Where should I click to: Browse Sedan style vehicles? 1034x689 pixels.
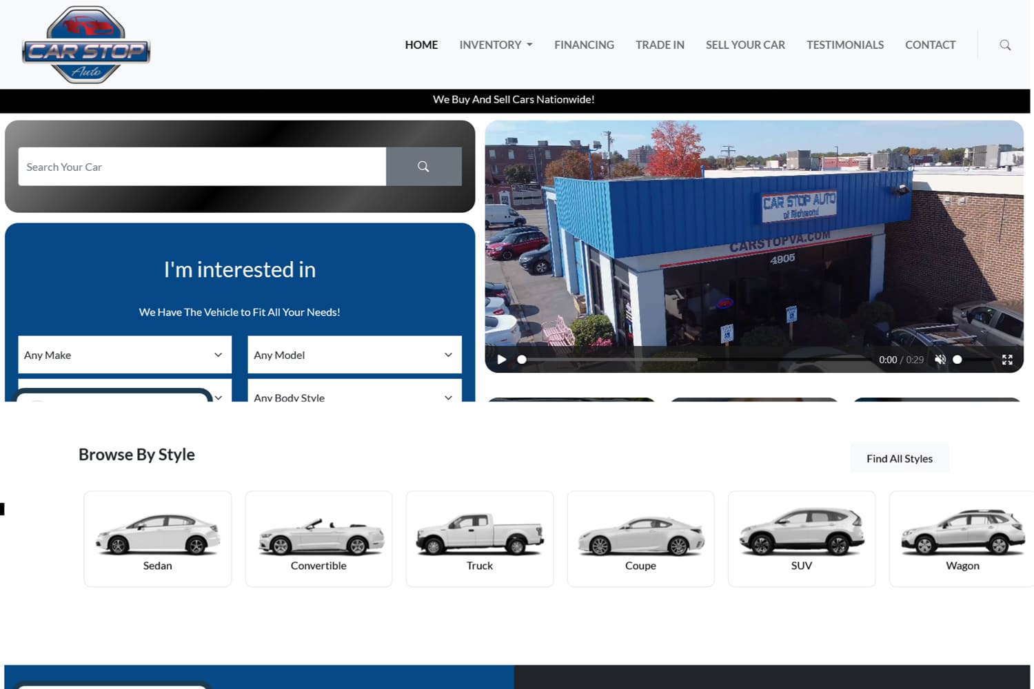[158, 539]
